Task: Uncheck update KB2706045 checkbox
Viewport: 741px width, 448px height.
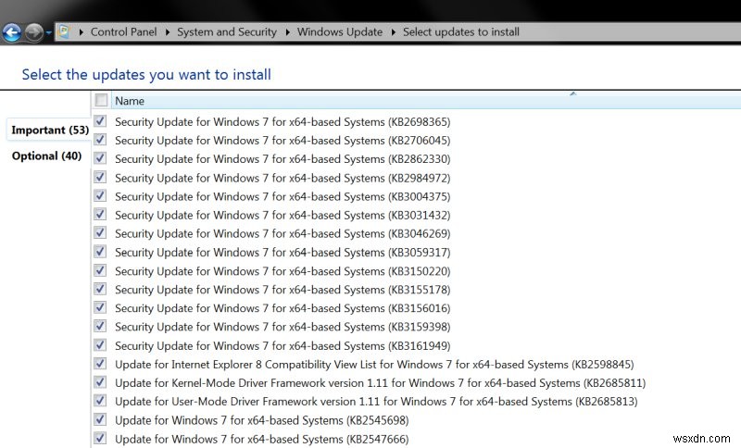Action: [x=100, y=140]
